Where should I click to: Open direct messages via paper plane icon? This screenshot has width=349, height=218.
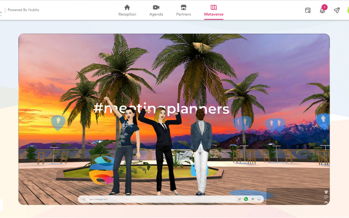336,10
